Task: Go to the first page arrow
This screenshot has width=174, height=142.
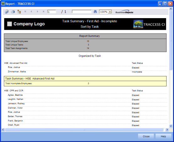Action: (x=25, y=12)
